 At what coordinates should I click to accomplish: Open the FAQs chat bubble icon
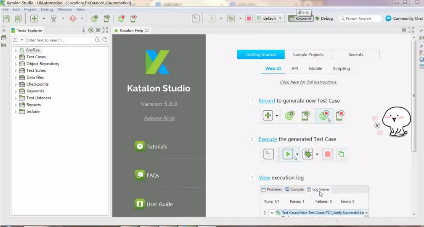140,175
